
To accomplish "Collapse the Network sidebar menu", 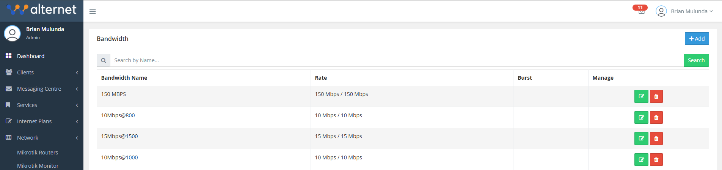I will [42, 138].
